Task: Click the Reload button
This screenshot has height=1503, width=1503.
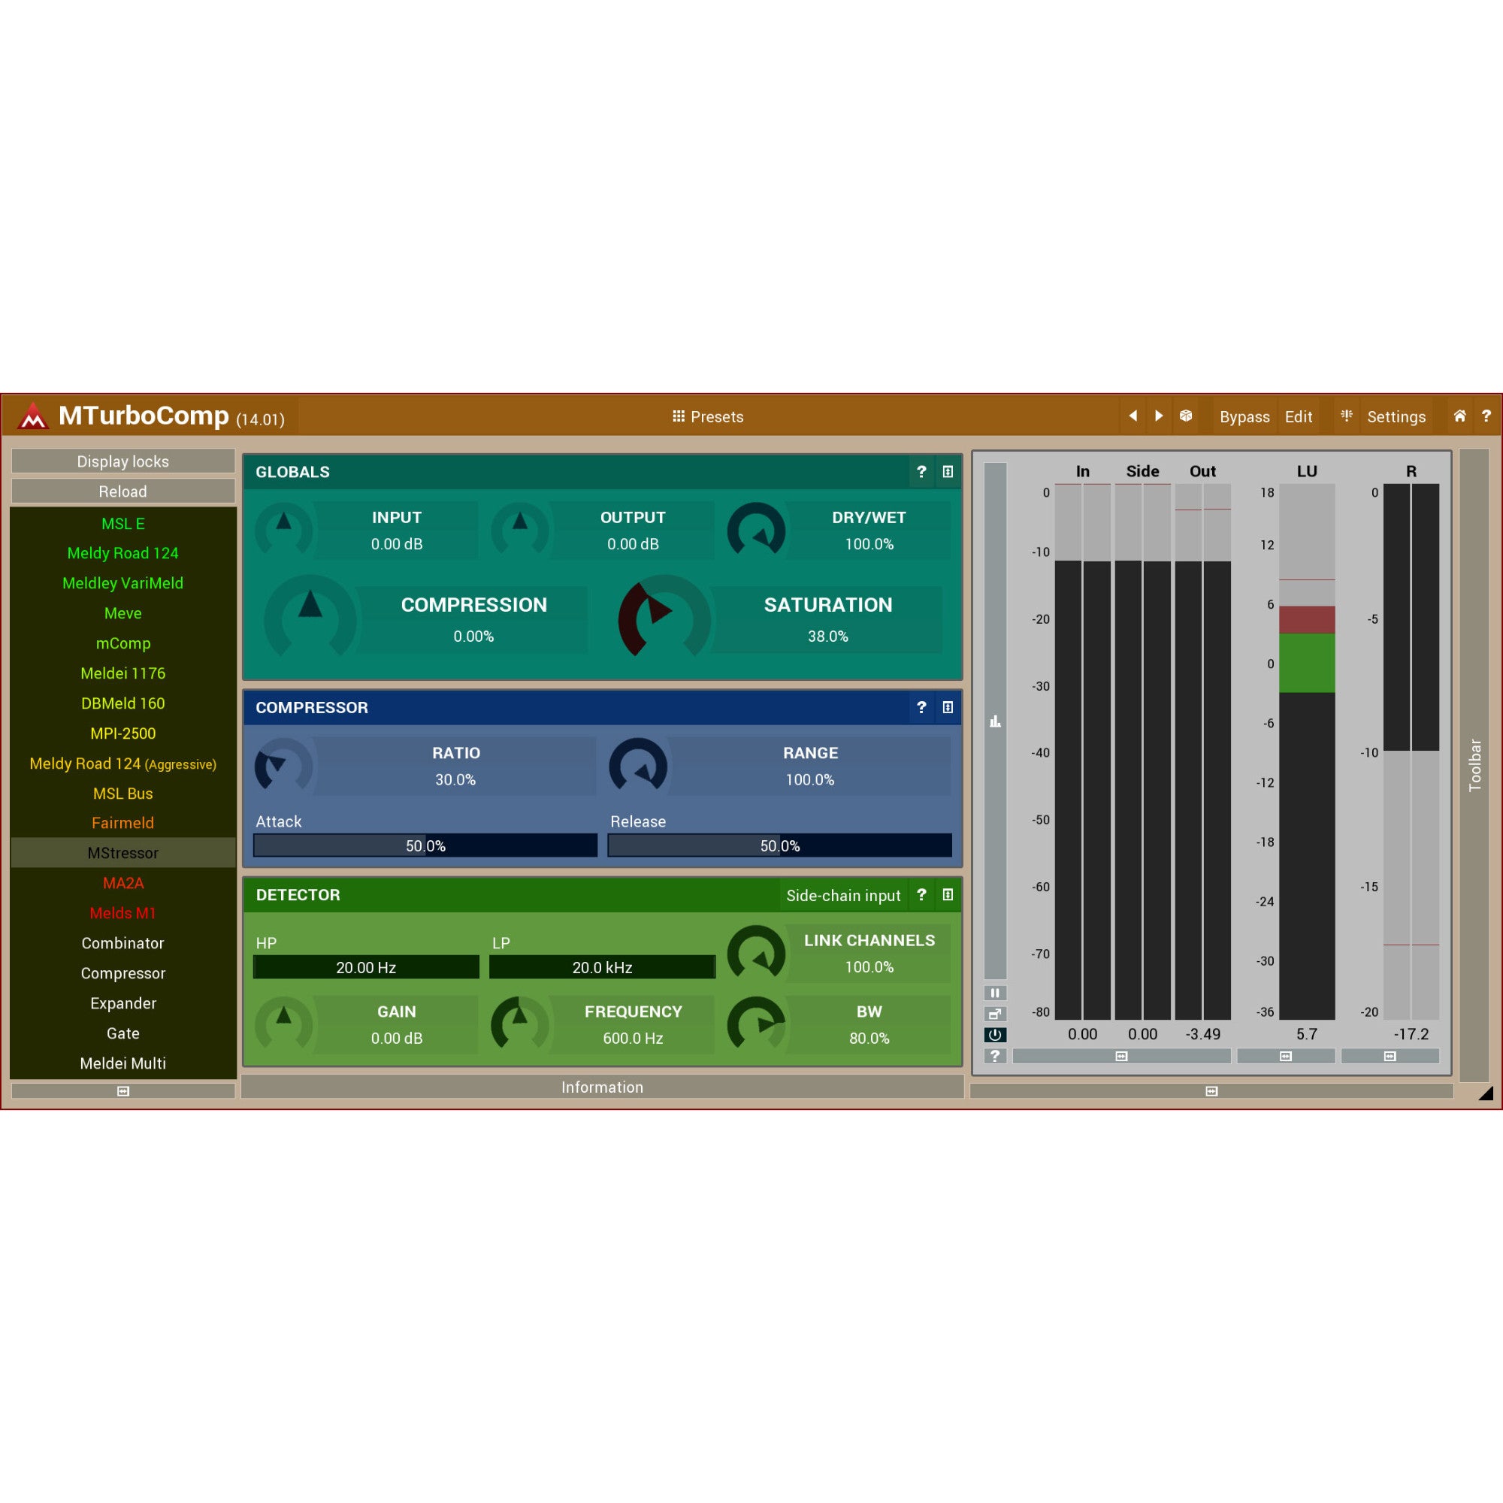Action: tap(123, 491)
